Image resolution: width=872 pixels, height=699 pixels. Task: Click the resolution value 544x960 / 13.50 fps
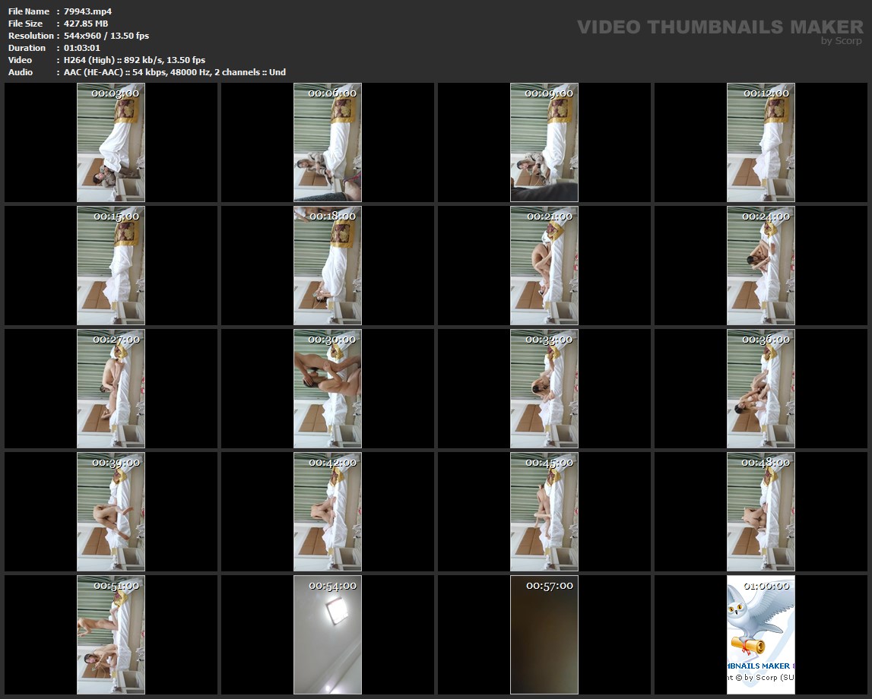click(x=106, y=36)
